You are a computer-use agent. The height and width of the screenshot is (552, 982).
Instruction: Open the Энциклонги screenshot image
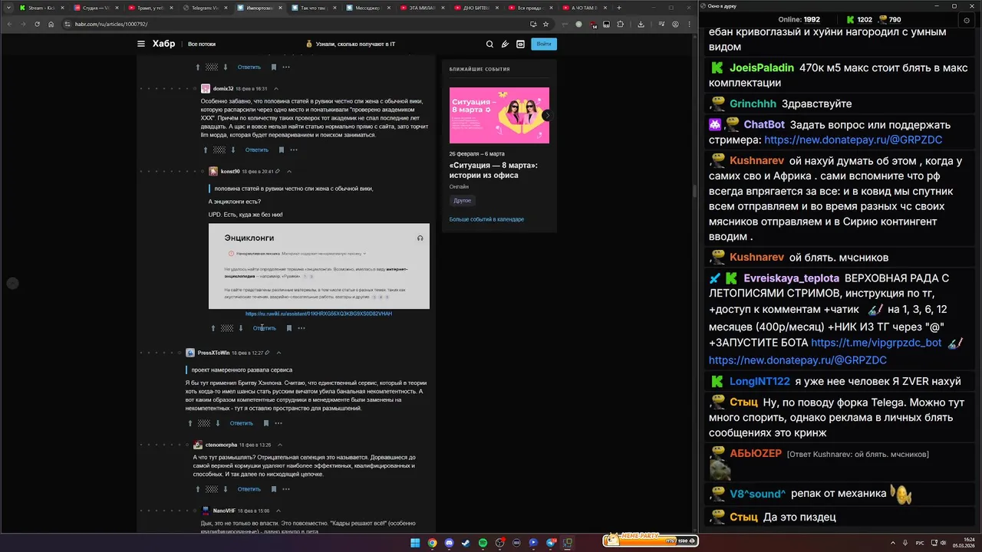pos(319,266)
